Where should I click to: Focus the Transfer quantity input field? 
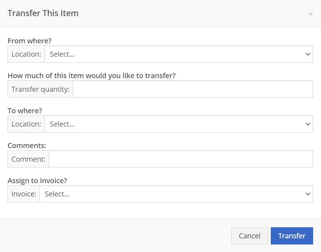coord(193,89)
